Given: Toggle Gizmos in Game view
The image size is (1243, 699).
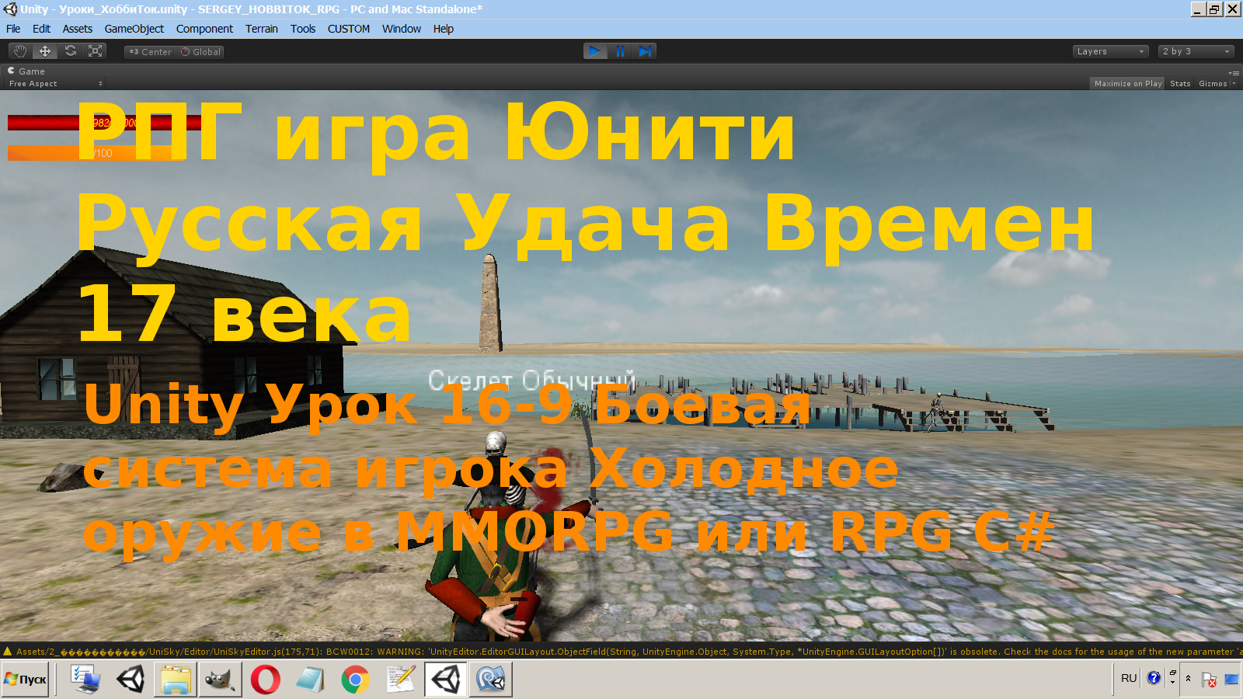Looking at the screenshot, I should 1212,84.
